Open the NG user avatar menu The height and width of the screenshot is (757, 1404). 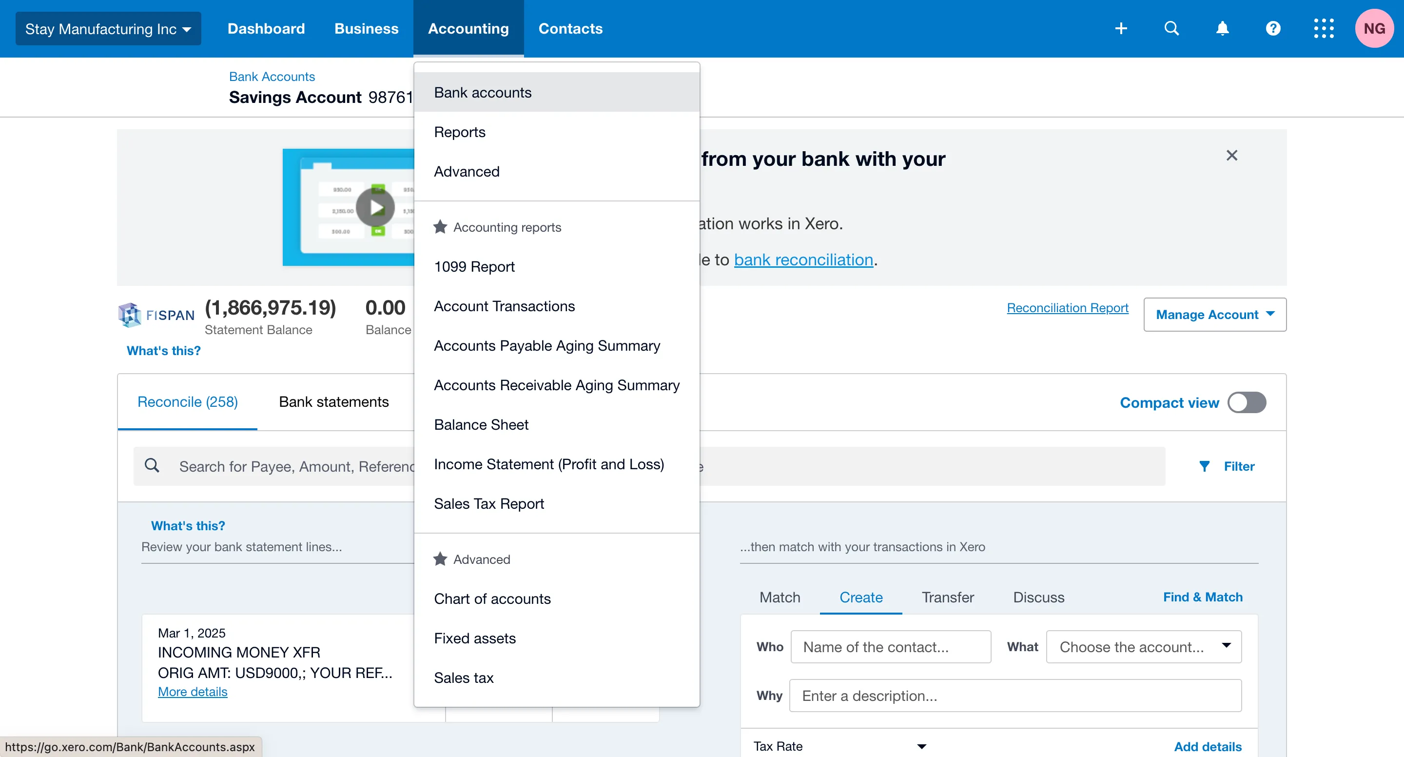(1374, 28)
